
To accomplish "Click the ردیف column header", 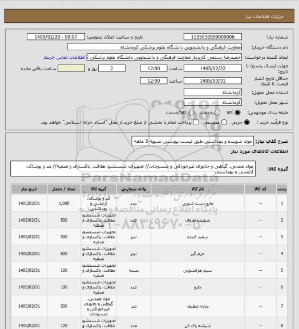I will (x=282, y=189).
